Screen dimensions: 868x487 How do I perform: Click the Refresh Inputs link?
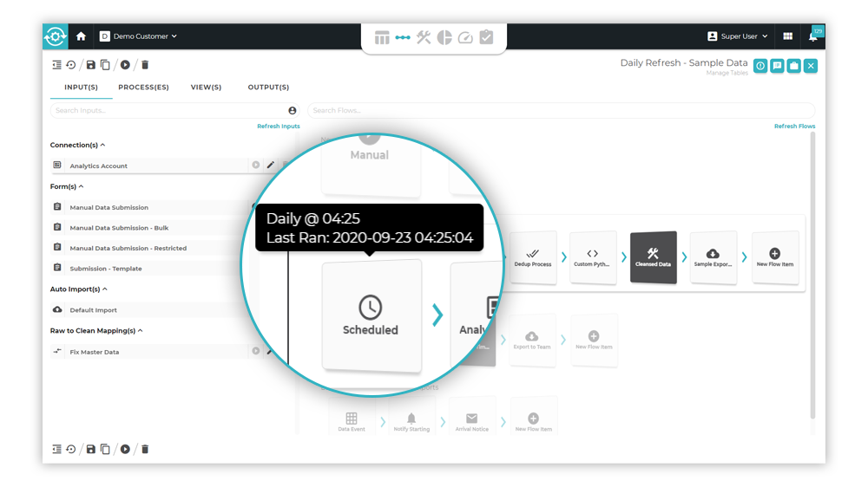point(278,127)
